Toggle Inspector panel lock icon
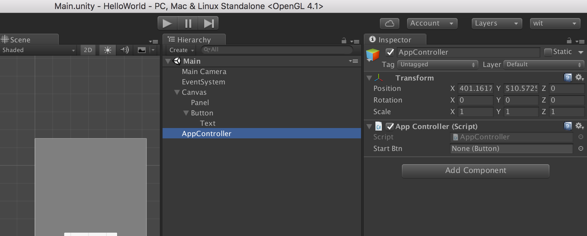The width and height of the screenshot is (587, 236). (569, 41)
